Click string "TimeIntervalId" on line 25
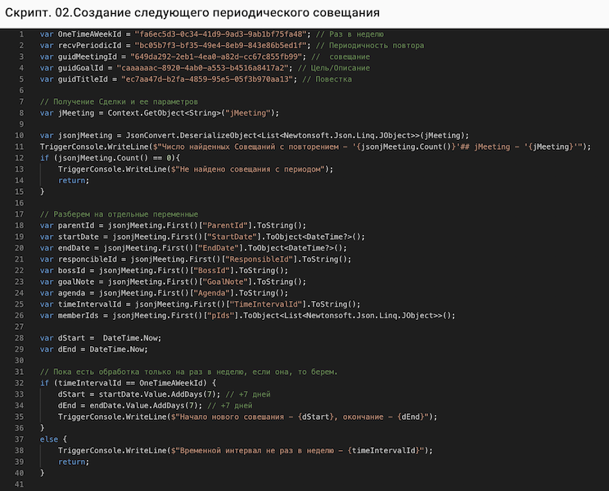The width and height of the screenshot is (609, 491). coord(266,304)
